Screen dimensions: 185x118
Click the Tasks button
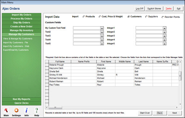pyautogui.click(x=168, y=9)
